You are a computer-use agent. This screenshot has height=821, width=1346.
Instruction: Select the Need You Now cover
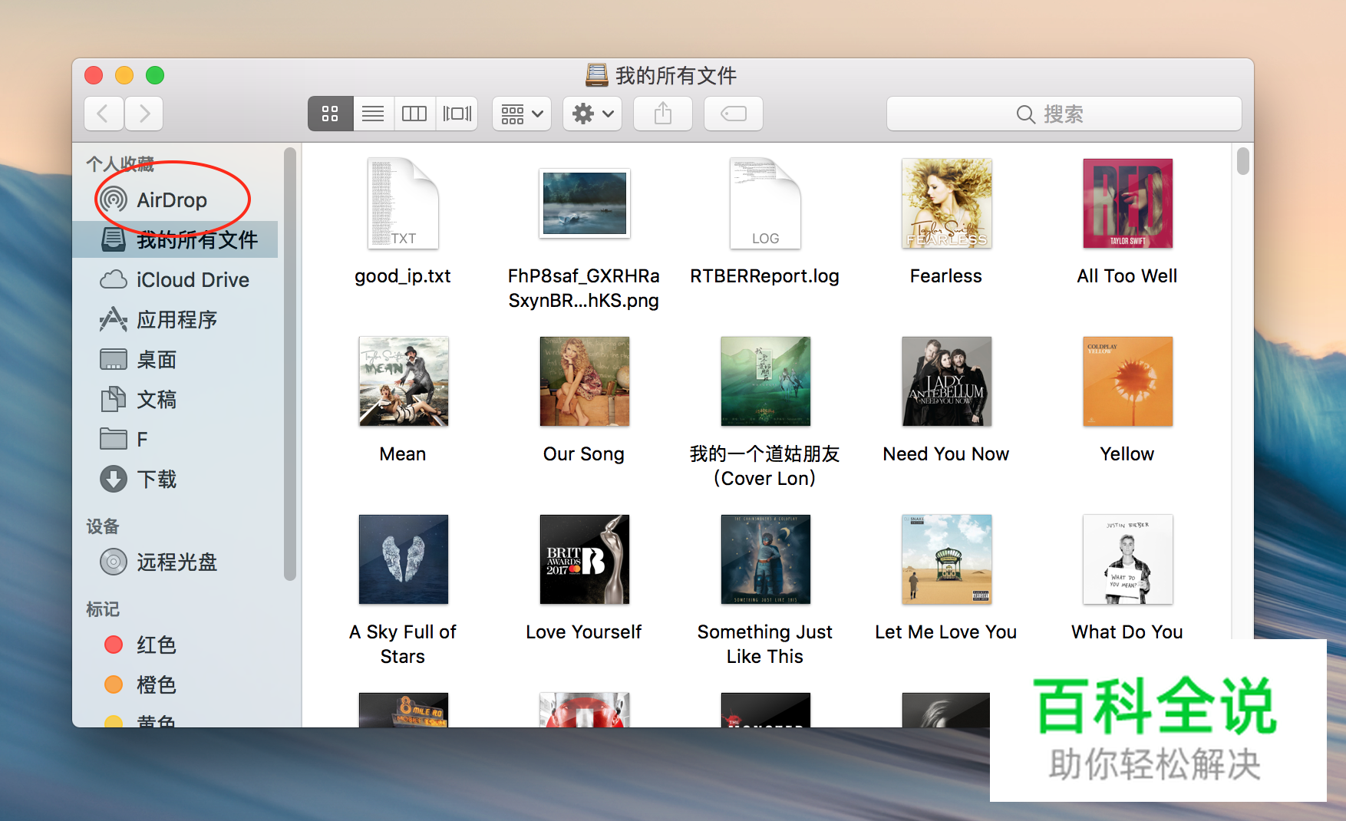click(x=946, y=381)
